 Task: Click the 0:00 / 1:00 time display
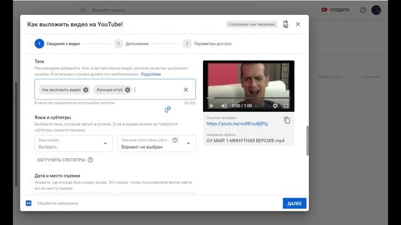point(242,106)
